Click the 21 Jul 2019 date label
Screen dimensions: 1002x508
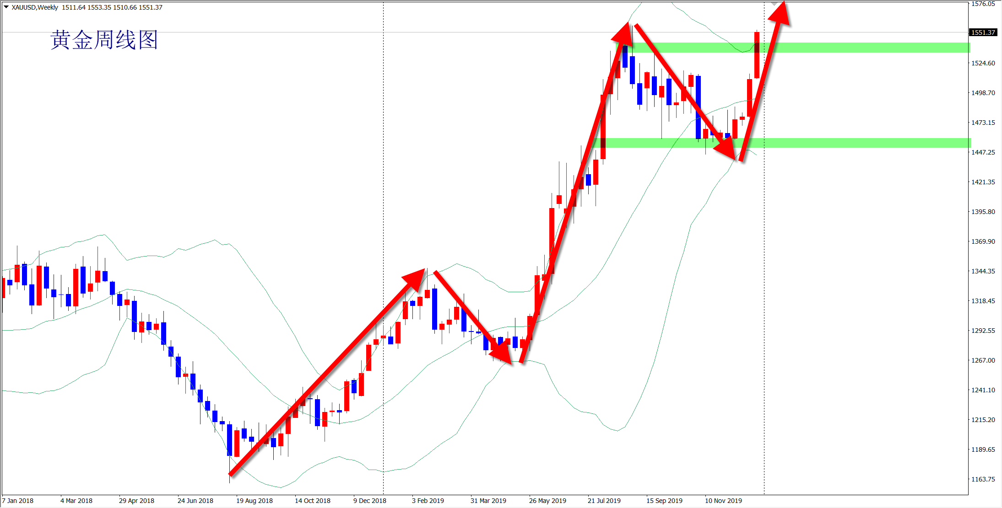604,501
